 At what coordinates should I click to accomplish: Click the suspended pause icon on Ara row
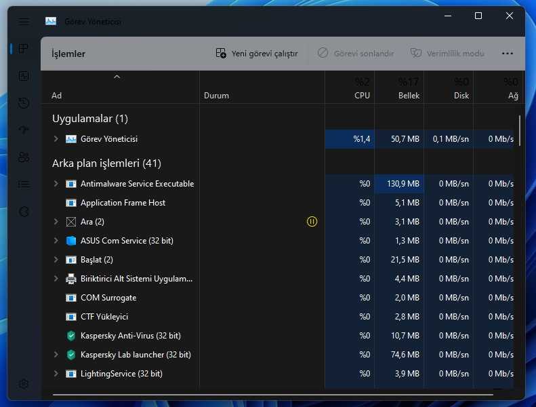(312, 222)
